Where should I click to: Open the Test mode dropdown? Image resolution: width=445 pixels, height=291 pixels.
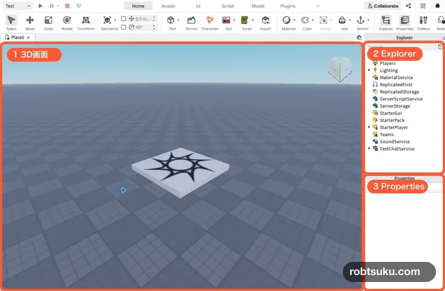[18, 6]
